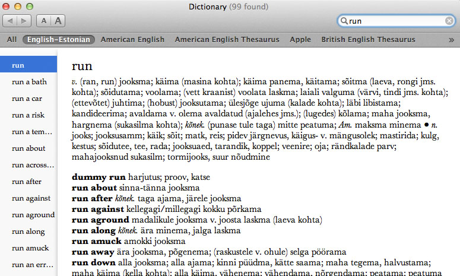Select the All dictionaries tab
This screenshot has height=276, width=460.
point(12,40)
